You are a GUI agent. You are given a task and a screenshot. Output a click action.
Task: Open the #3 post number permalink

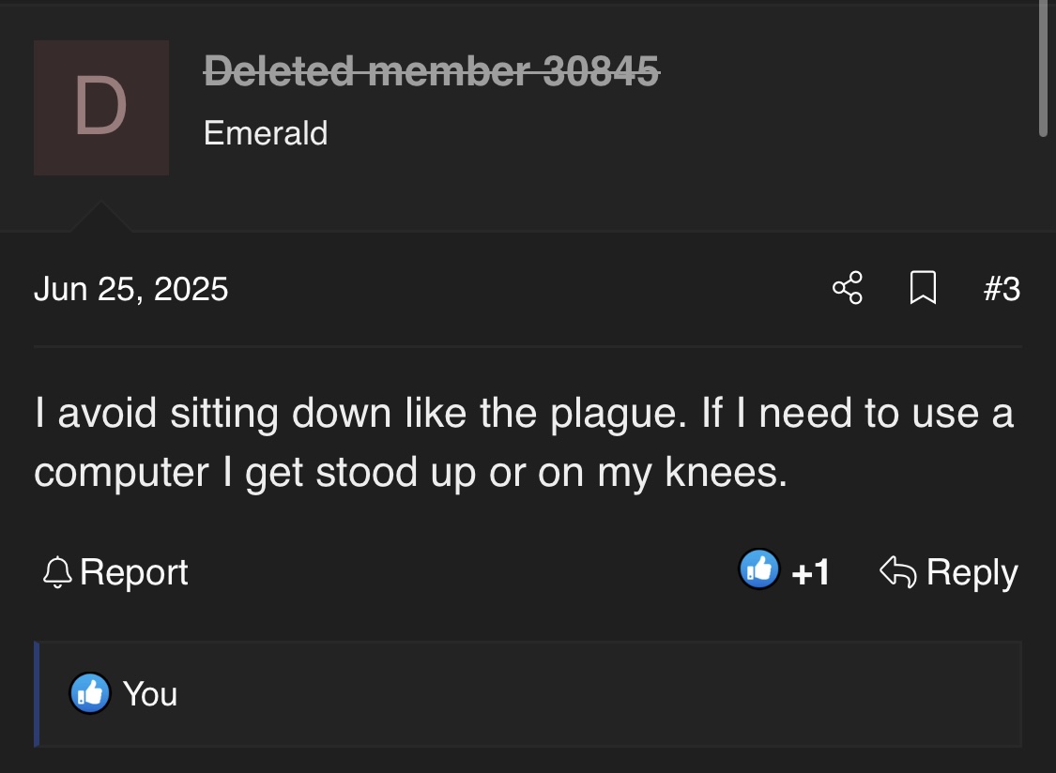[1002, 288]
